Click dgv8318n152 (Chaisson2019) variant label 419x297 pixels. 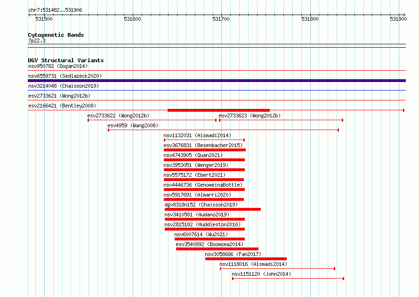click(x=201, y=205)
